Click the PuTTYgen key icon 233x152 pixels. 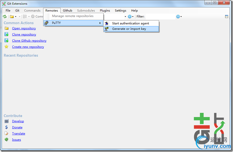pos(106,29)
